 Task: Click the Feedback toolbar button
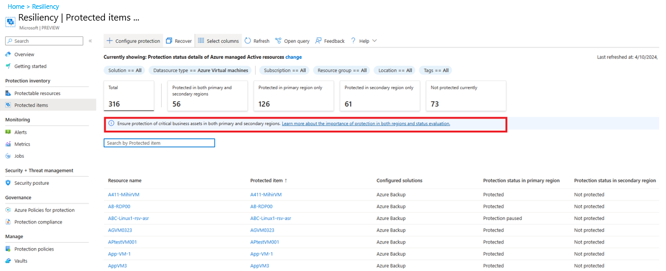click(329, 41)
